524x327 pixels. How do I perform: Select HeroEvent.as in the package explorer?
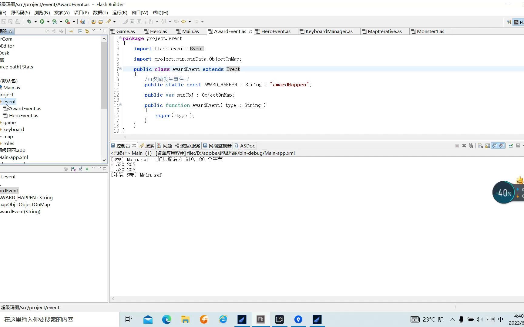click(23, 115)
